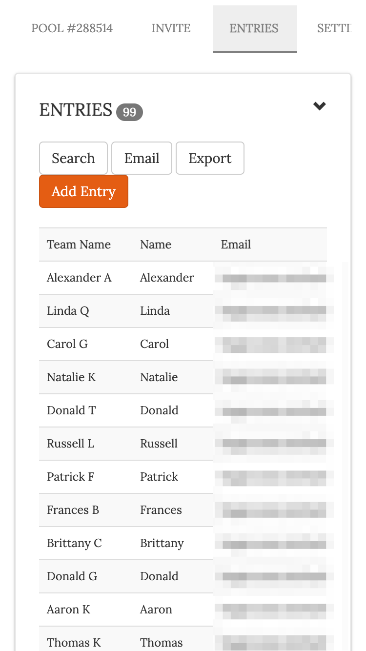This screenshot has width=366, height=651.
Task: Click the Russell L team name
Action: click(x=70, y=444)
